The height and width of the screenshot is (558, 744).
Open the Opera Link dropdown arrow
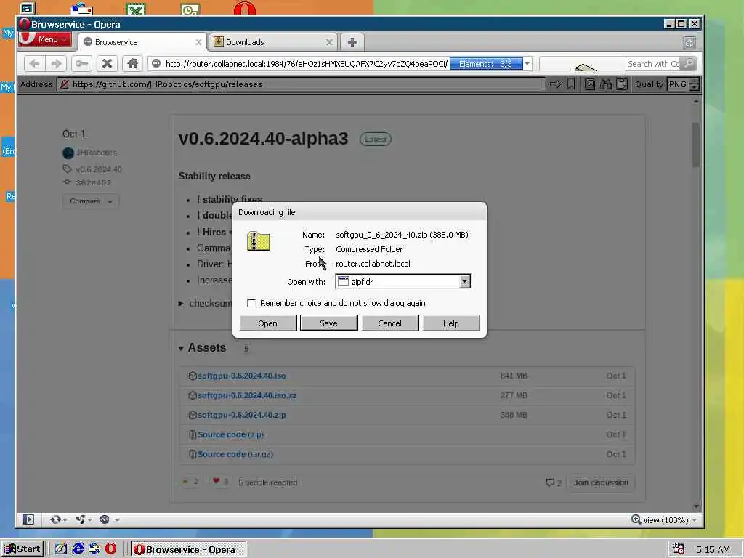65,520
